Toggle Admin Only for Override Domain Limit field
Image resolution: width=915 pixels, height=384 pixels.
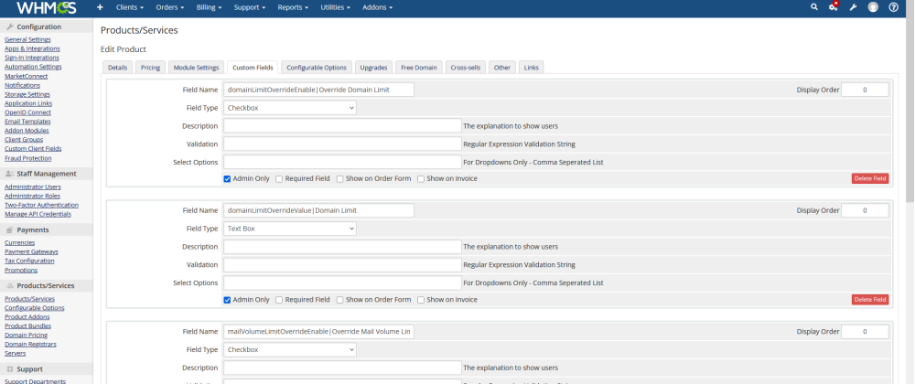(227, 179)
